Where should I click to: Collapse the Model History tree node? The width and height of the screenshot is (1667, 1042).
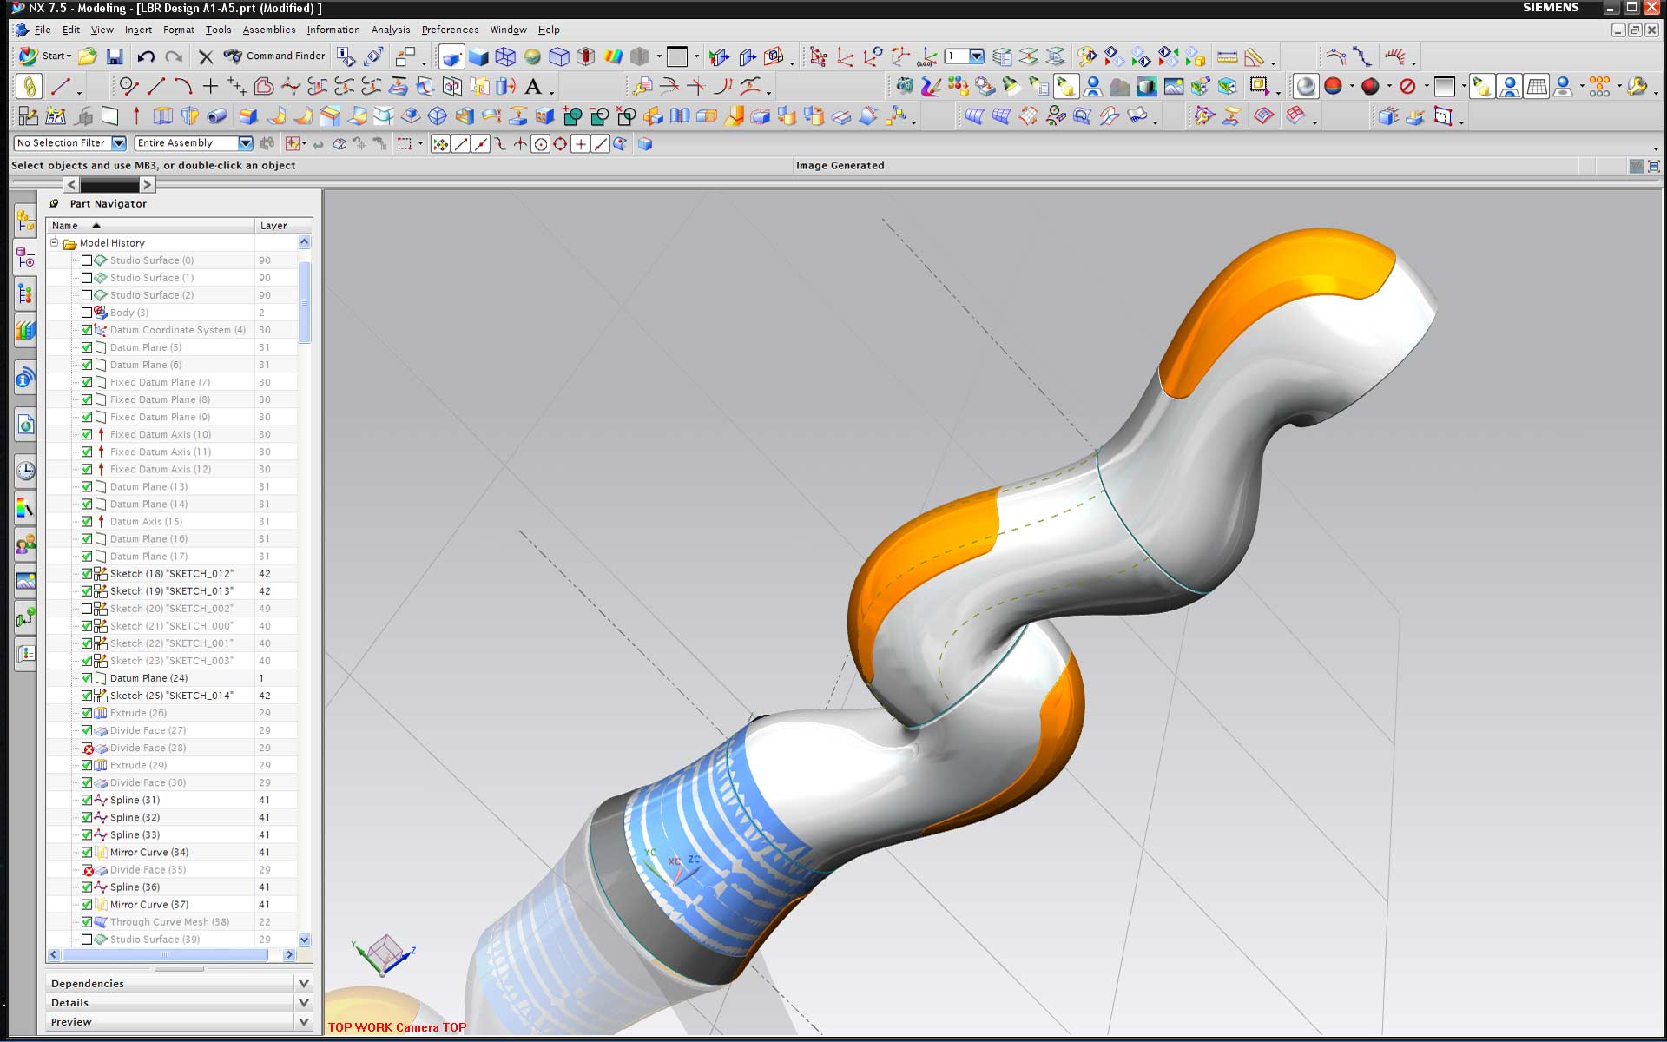pos(52,243)
